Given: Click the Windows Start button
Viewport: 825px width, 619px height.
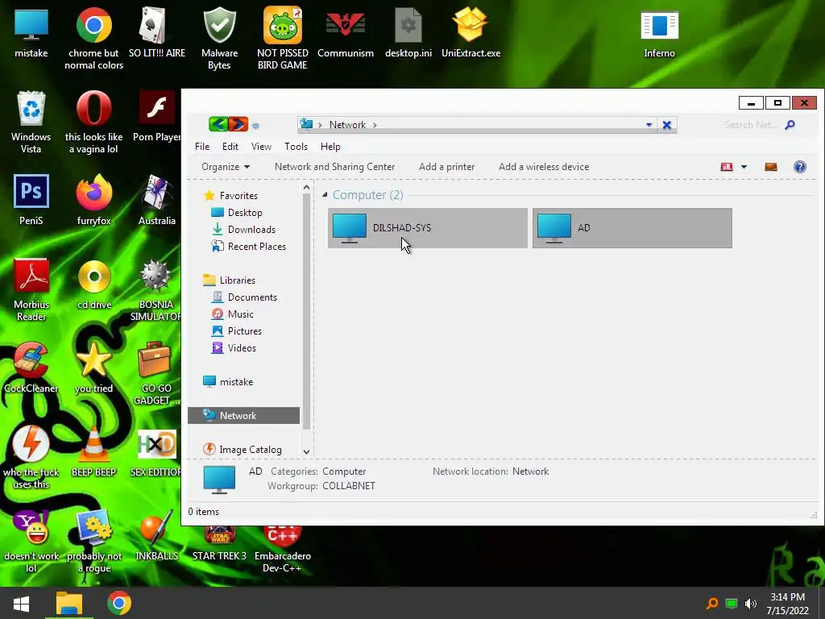Looking at the screenshot, I should click(x=21, y=603).
